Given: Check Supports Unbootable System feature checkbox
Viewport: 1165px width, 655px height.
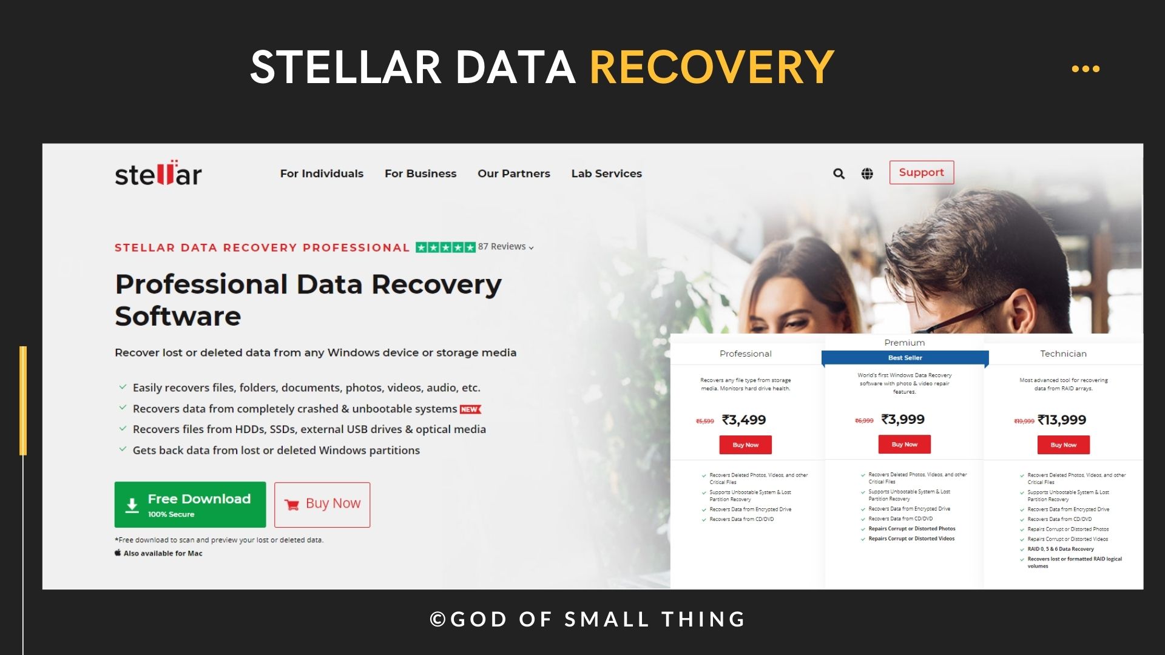Looking at the screenshot, I should point(703,492).
